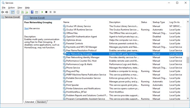Click the Export List toolbar icon

(26, 12)
